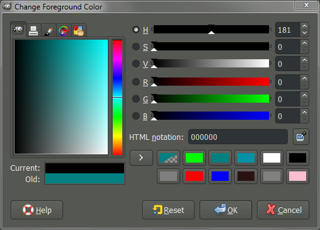This screenshot has width=320, height=230.
Task: Select the R (red) radio button
Action: coord(136,82)
